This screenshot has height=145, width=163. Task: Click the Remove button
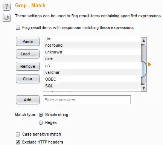[x=27, y=66]
